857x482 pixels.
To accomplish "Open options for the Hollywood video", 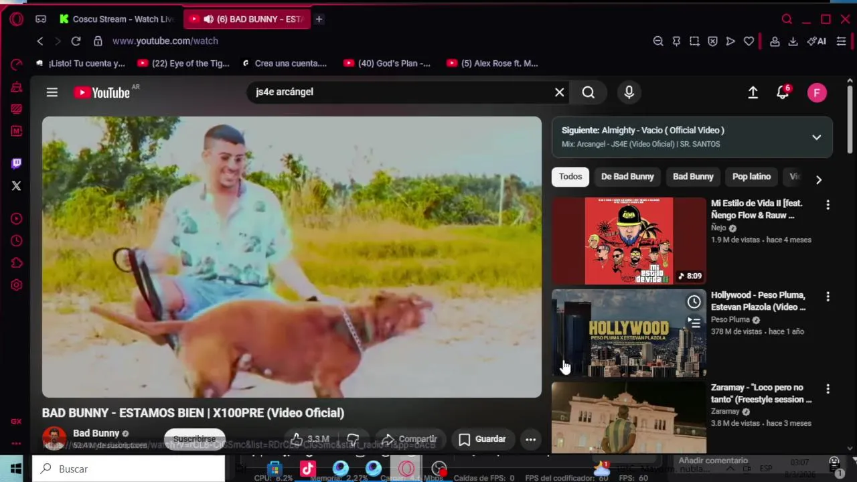I will click(x=828, y=297).
